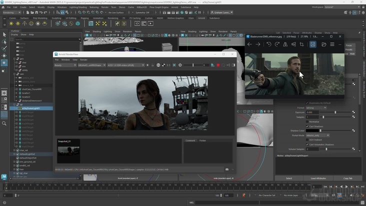Toggle the Cast Shadows checkbox
The height and width of the screenshot is (206, 366).
[307, 126]
